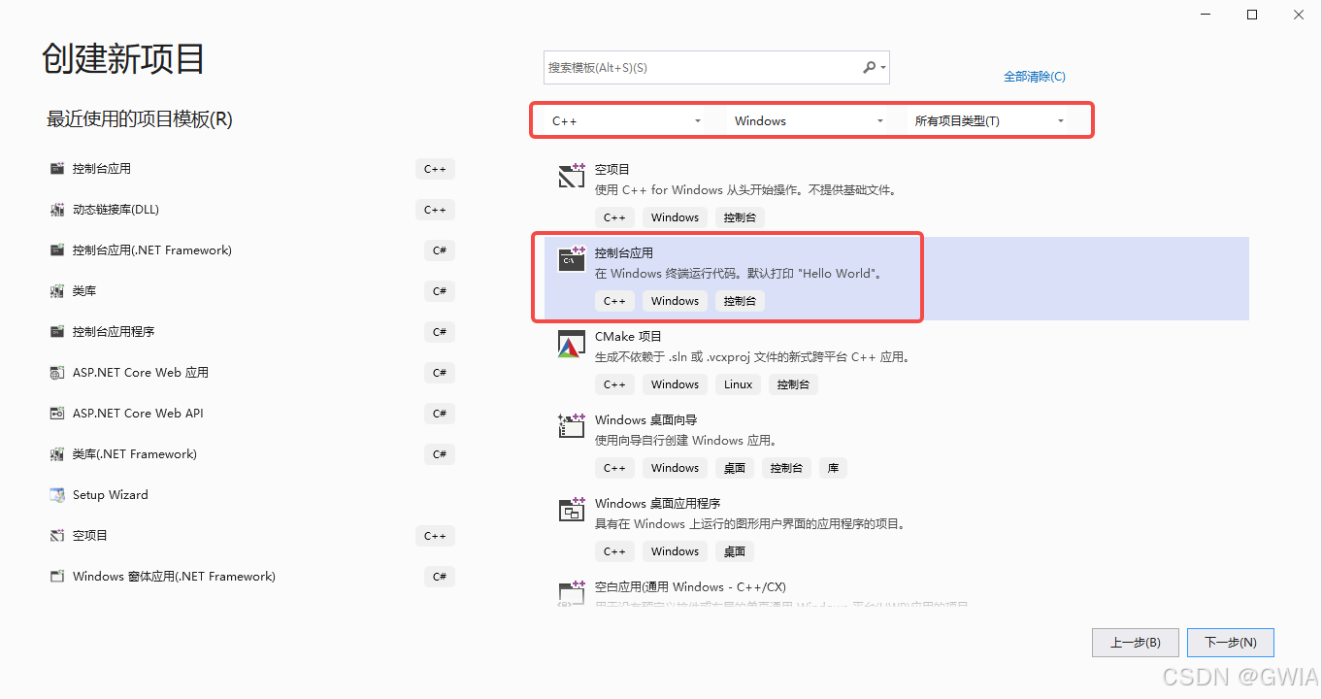
Task: Click the Windows 桌面向导 icon
Action: pos(572,426)
